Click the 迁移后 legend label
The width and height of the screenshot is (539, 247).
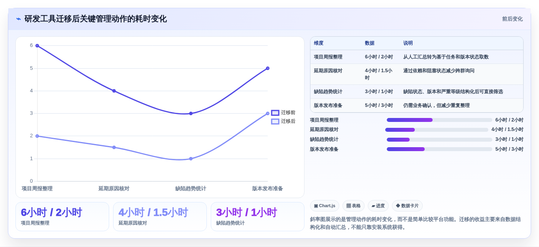(288, 122)
